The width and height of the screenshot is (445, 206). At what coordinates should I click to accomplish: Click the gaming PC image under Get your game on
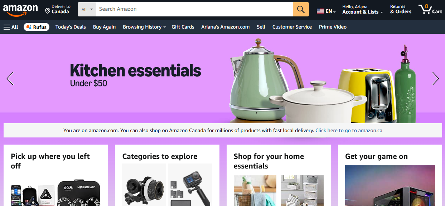(x=390, y=185)
